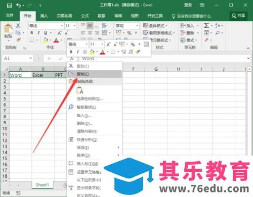Click the Fill down-arrow icon in editing group

(206, 33)
